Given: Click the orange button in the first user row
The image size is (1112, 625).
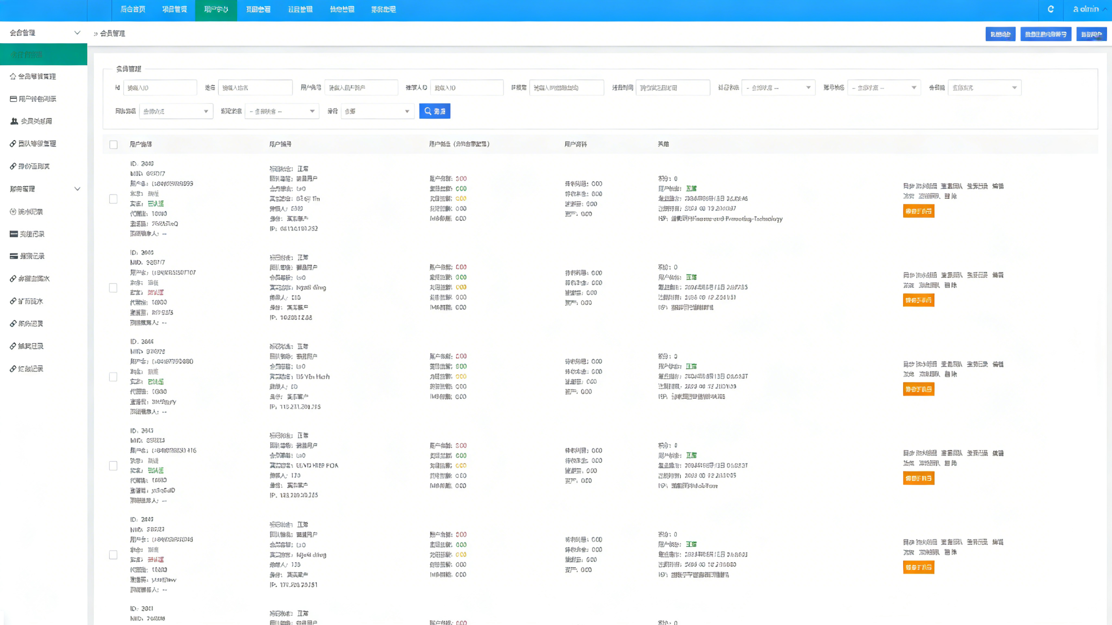Looking at the screenshot, I should coord(918,211).
